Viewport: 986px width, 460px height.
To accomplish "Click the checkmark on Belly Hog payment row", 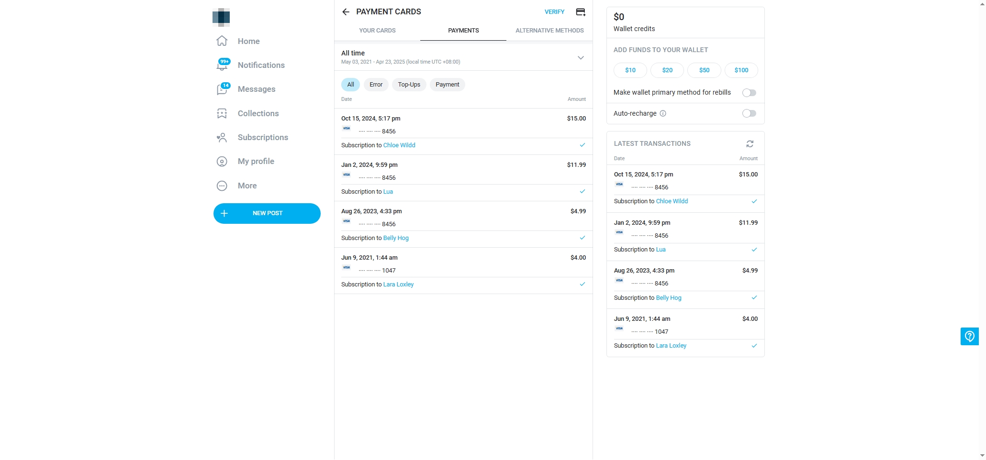I will coord(583,238).
